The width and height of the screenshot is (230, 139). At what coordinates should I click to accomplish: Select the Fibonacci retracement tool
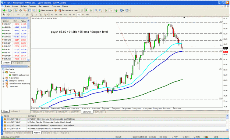click(32, 15)
